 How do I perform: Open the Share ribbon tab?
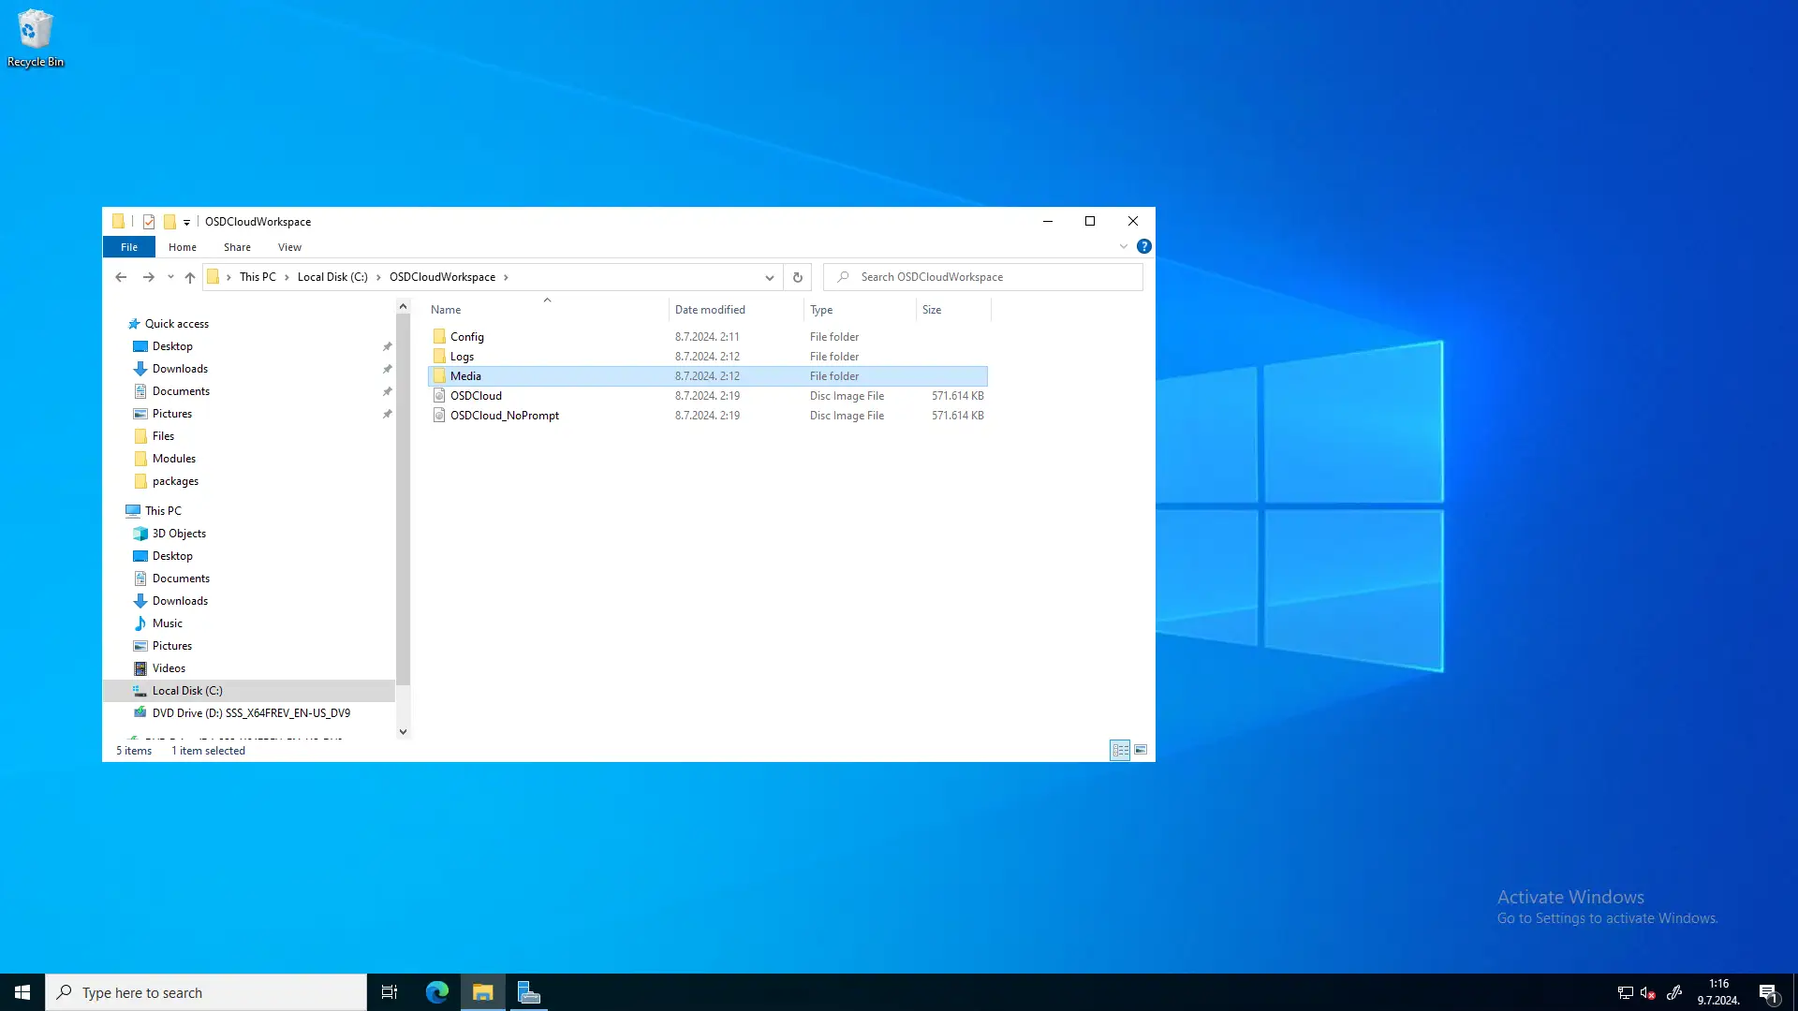point(237,247)
